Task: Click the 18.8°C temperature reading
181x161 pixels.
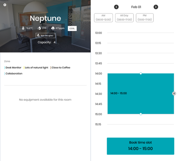Action: [29, 28]
